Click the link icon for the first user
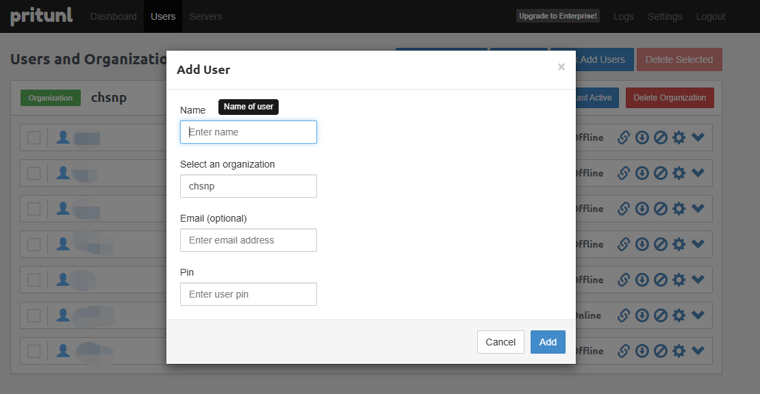Image resolution: width=760 pixels, height=394 pixels. tap(624, 137)
